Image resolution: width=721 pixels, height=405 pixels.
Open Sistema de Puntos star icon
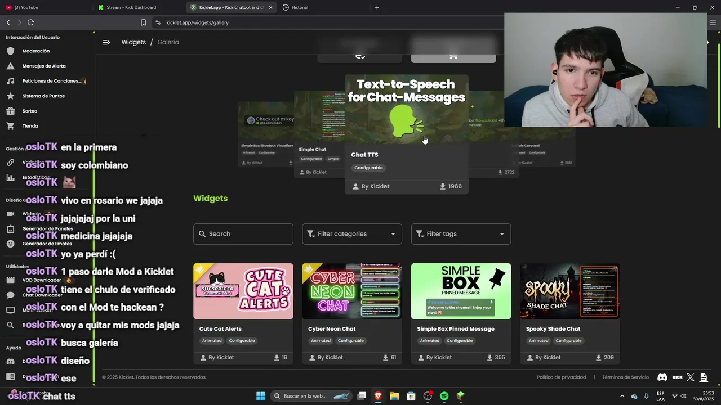10,96
